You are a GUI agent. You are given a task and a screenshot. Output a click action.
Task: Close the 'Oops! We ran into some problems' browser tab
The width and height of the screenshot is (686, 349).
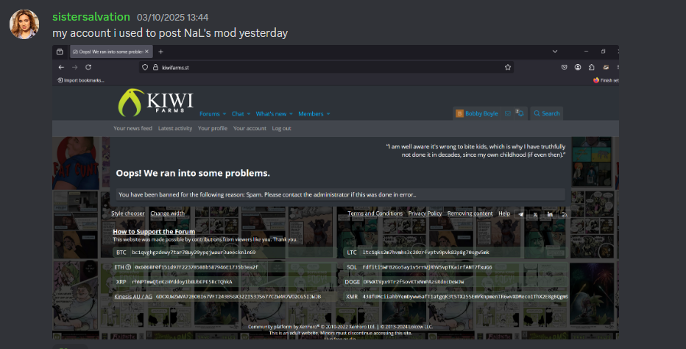pos(146,52)
